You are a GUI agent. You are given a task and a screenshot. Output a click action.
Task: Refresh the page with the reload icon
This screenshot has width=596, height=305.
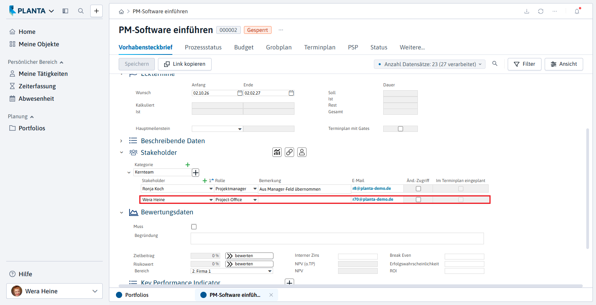click(541, 11)
